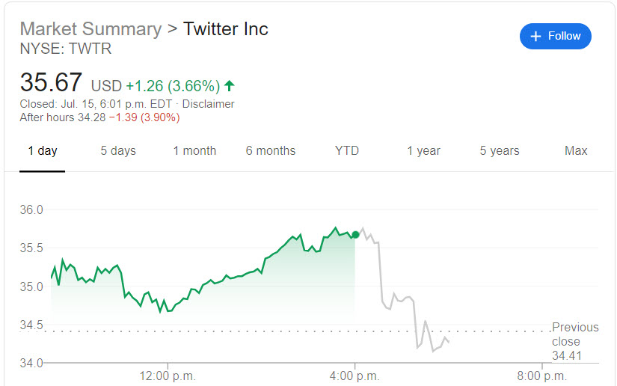
Task: Click the Previous close 34.41 label
Action: pyautogui.click(x=575, y=341)
